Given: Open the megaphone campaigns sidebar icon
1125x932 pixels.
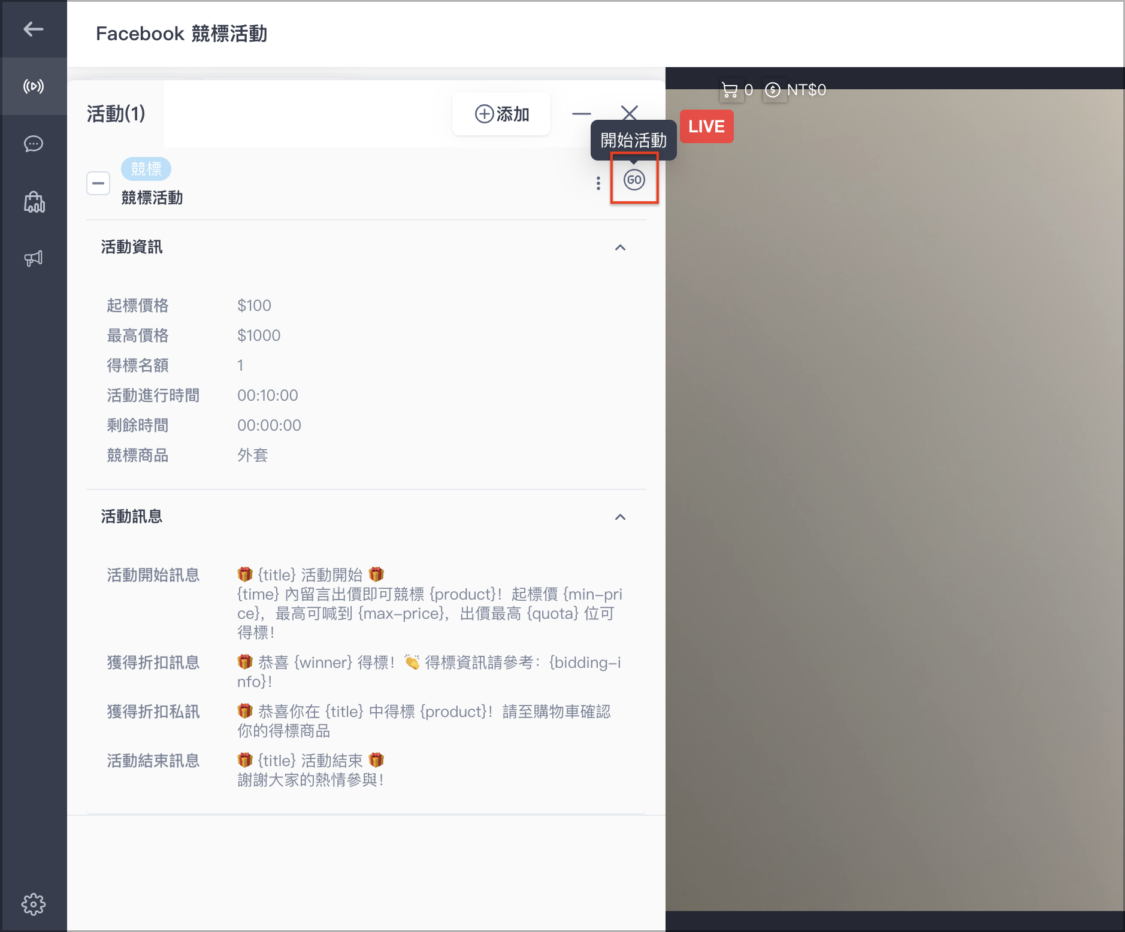Looking at the screenshot, I should [34, 259].
